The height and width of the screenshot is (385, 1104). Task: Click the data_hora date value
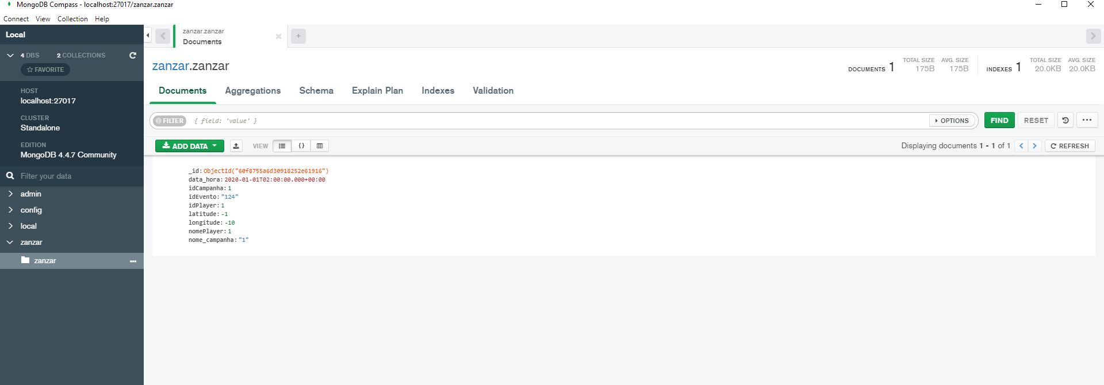275,180
